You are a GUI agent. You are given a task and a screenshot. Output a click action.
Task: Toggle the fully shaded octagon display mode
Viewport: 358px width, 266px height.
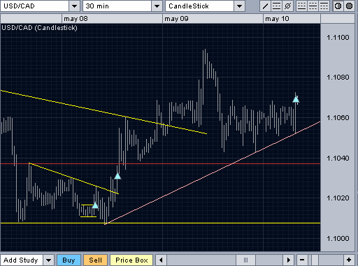point(349,6)
